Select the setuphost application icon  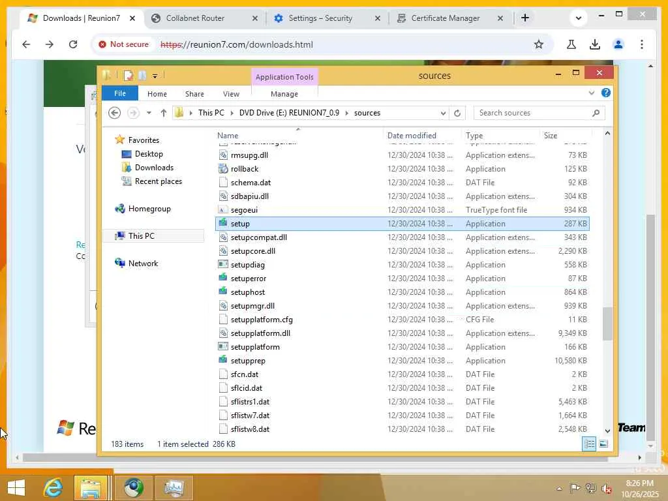(x=223, y=292)
